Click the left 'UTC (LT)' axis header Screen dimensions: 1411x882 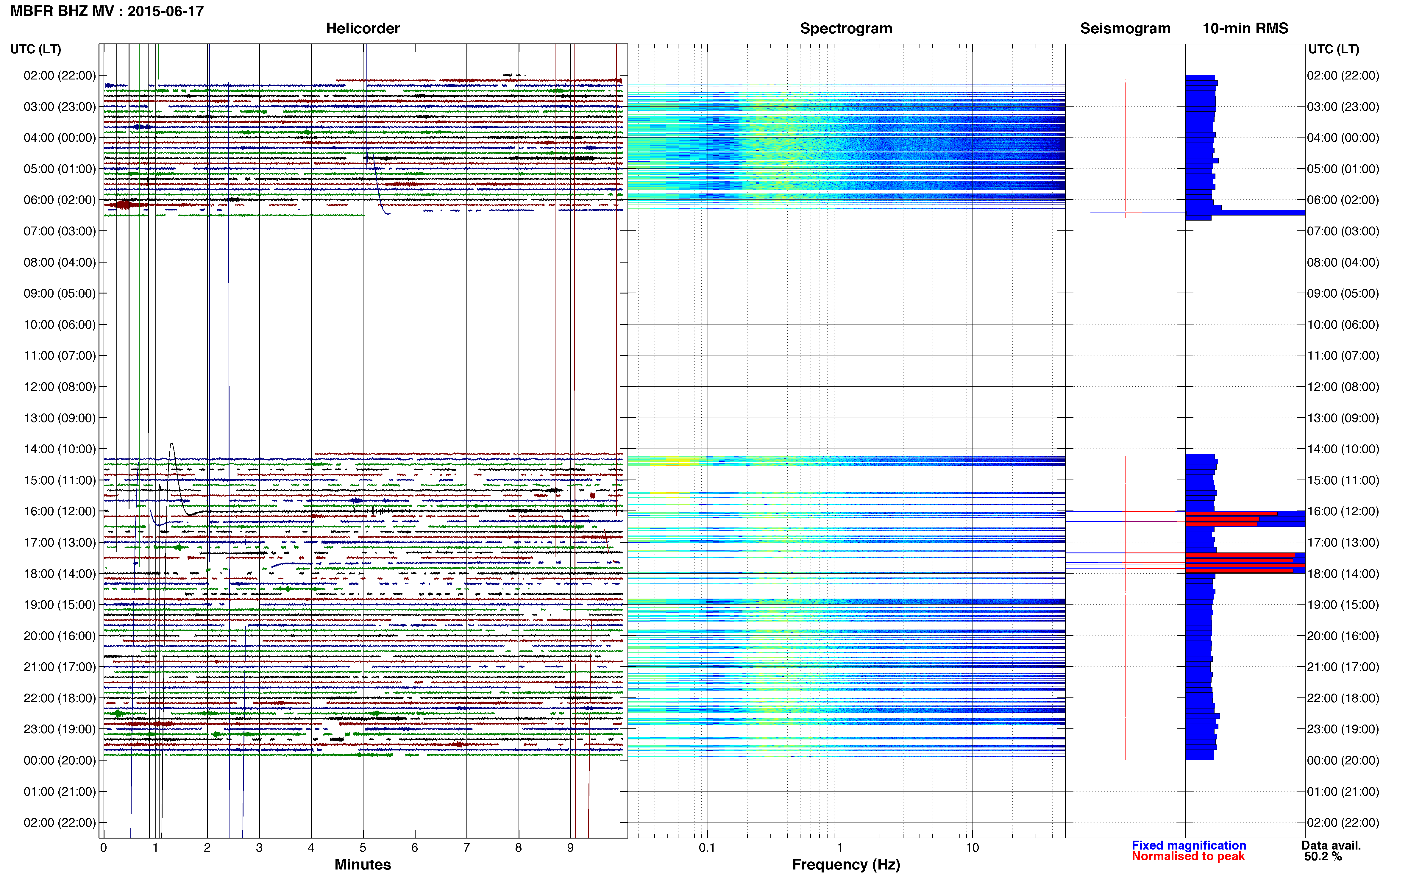point(36,49)
